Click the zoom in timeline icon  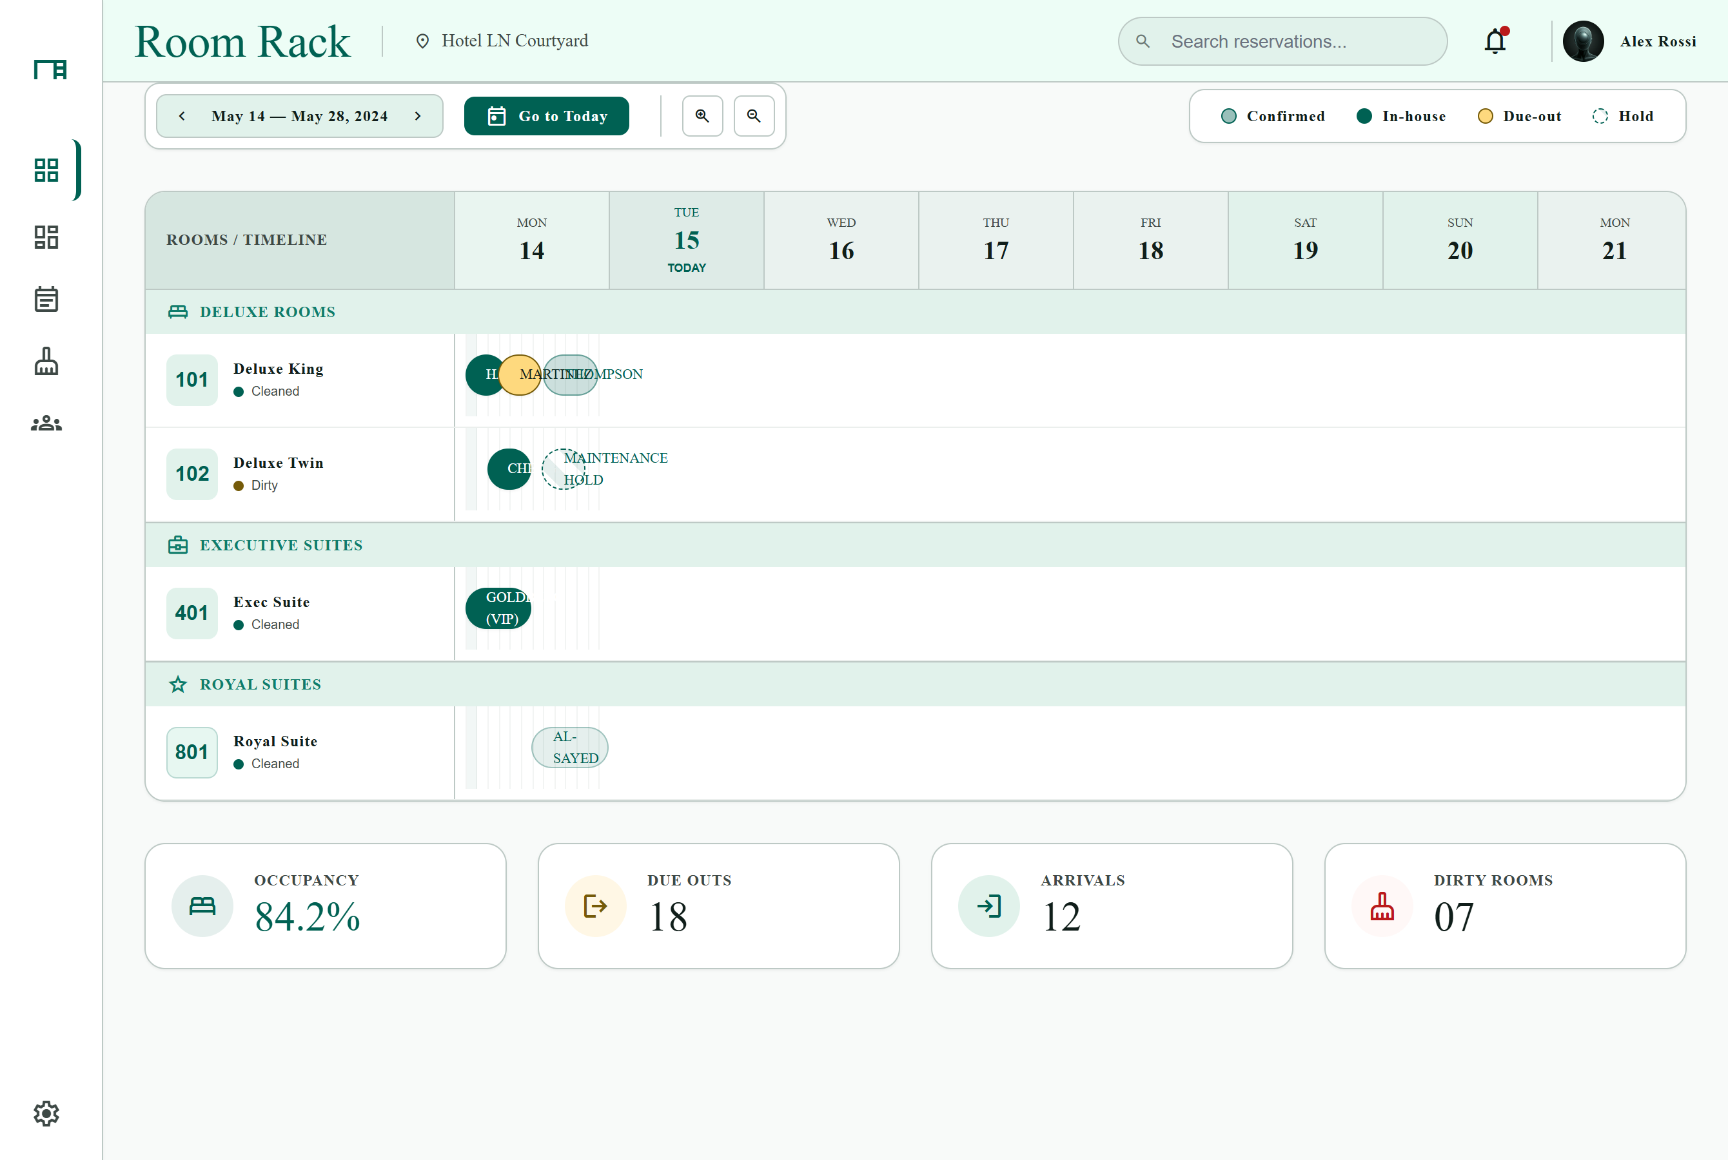coord(702,116)
